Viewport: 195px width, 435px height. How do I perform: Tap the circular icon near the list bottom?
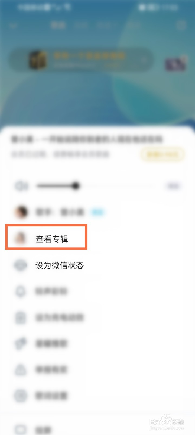tap(21, 396)
